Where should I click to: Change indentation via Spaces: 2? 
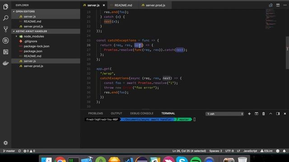pyautogui.click(x=216, y=151)
